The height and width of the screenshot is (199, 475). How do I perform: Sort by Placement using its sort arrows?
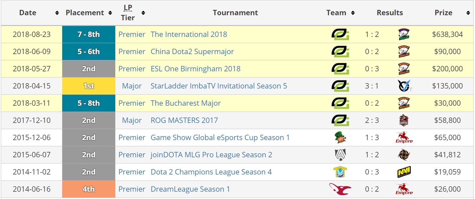[x=110, y=13]
